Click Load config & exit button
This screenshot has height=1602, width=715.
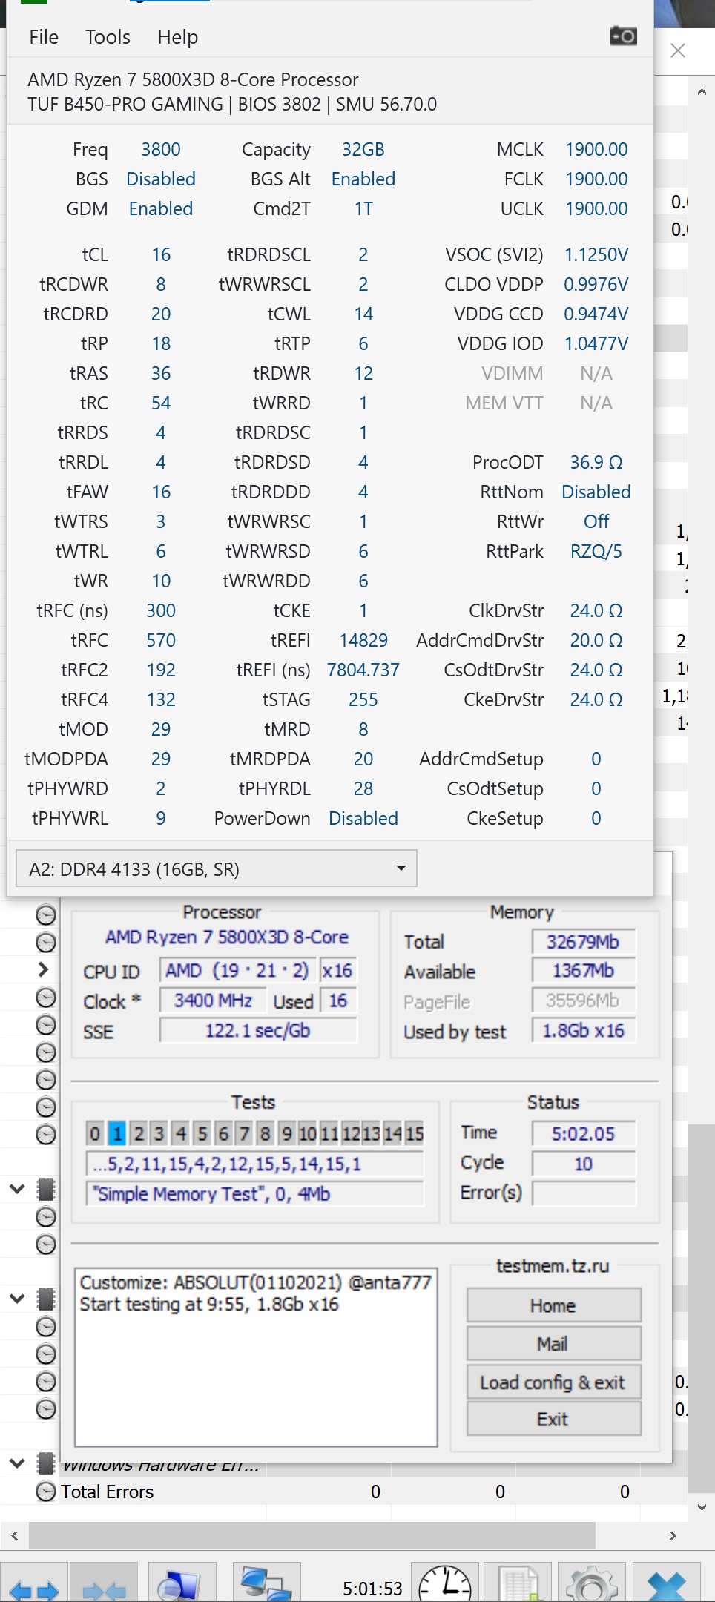click(553, 1382)
